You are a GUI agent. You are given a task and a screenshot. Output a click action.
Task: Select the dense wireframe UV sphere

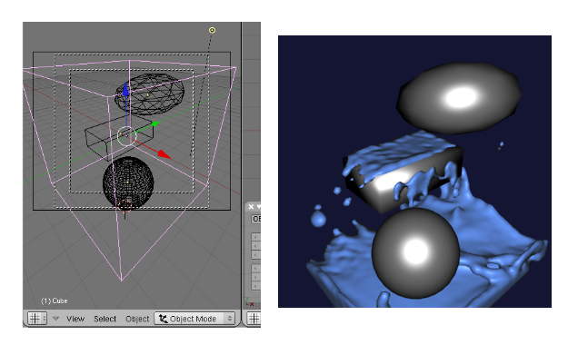tap(128, 182)
